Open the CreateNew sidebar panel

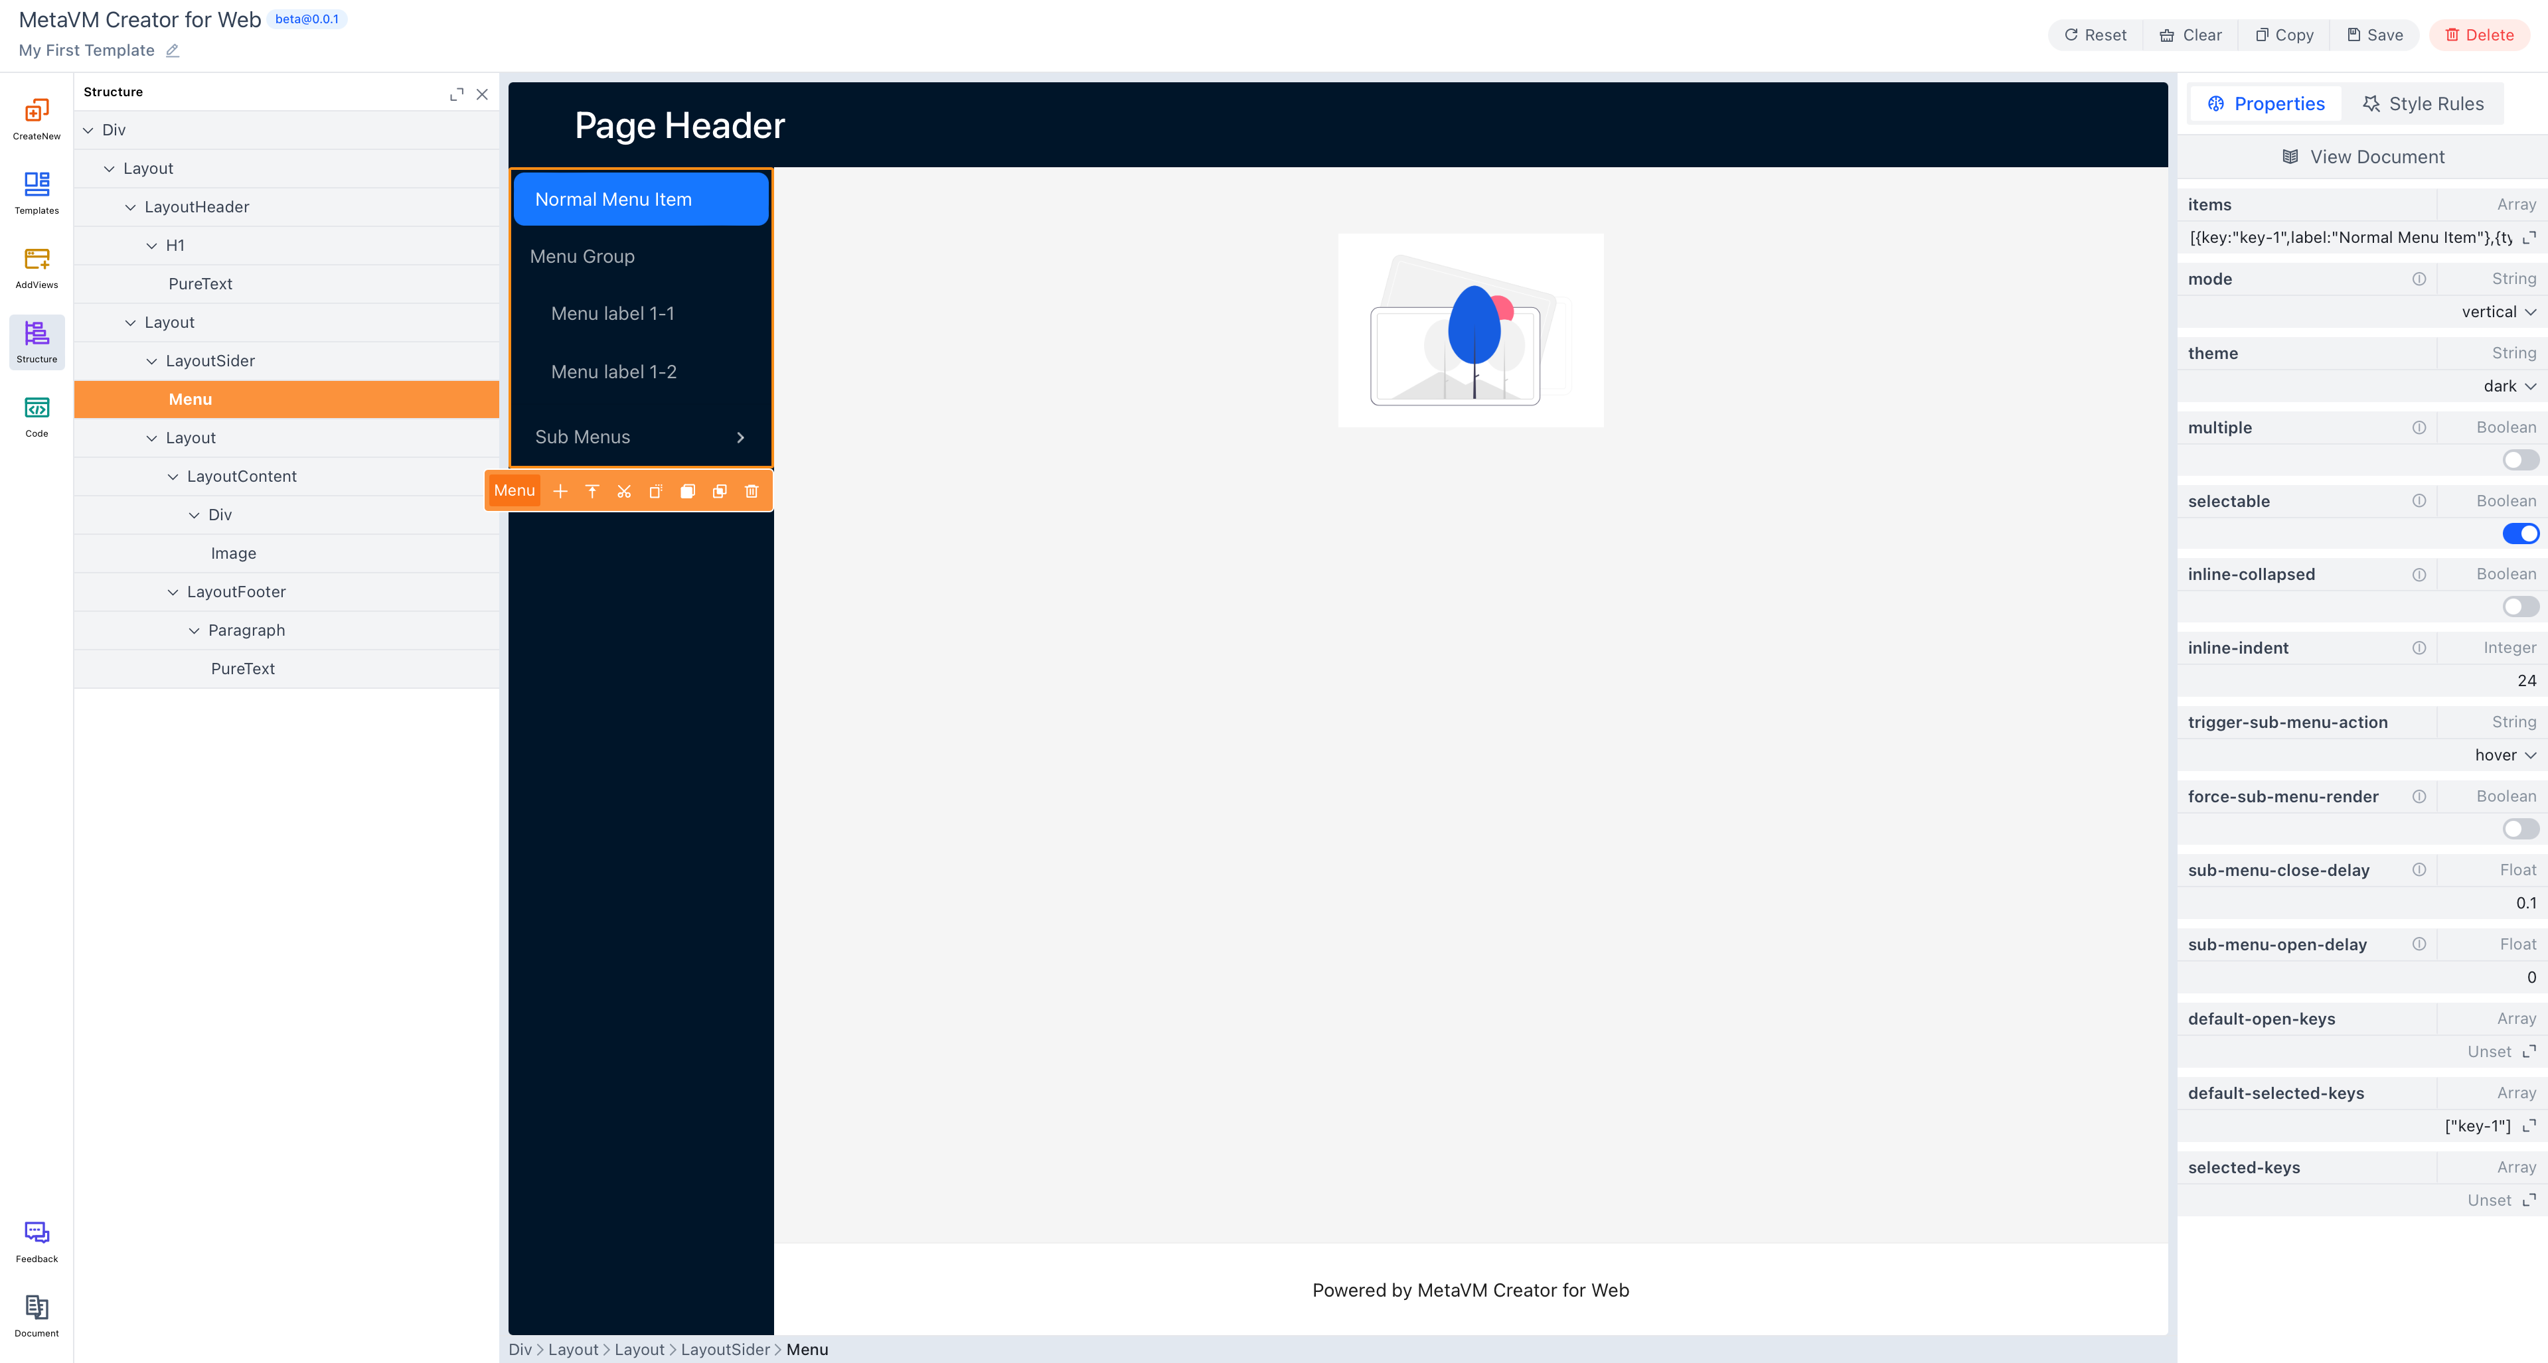(x=37, y=119)
